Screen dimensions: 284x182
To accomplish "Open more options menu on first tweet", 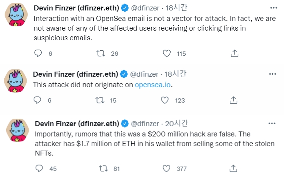I will (274, 8).
